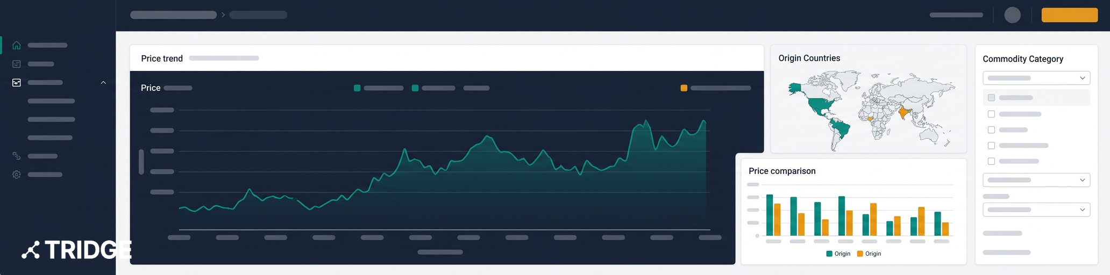Open the first Commodity Category dropdown
Viewport: 1110px width, 275px height.
click(1036, 78)
